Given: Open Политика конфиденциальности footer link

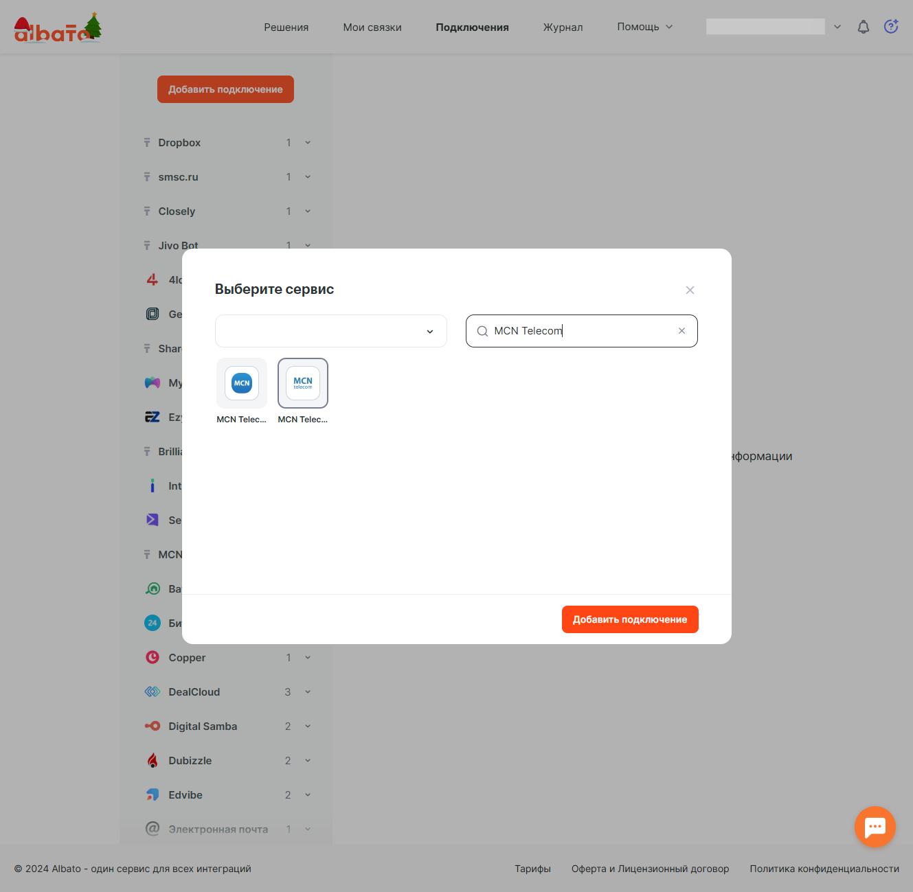Looking at the screenshot, I should 824,869.
